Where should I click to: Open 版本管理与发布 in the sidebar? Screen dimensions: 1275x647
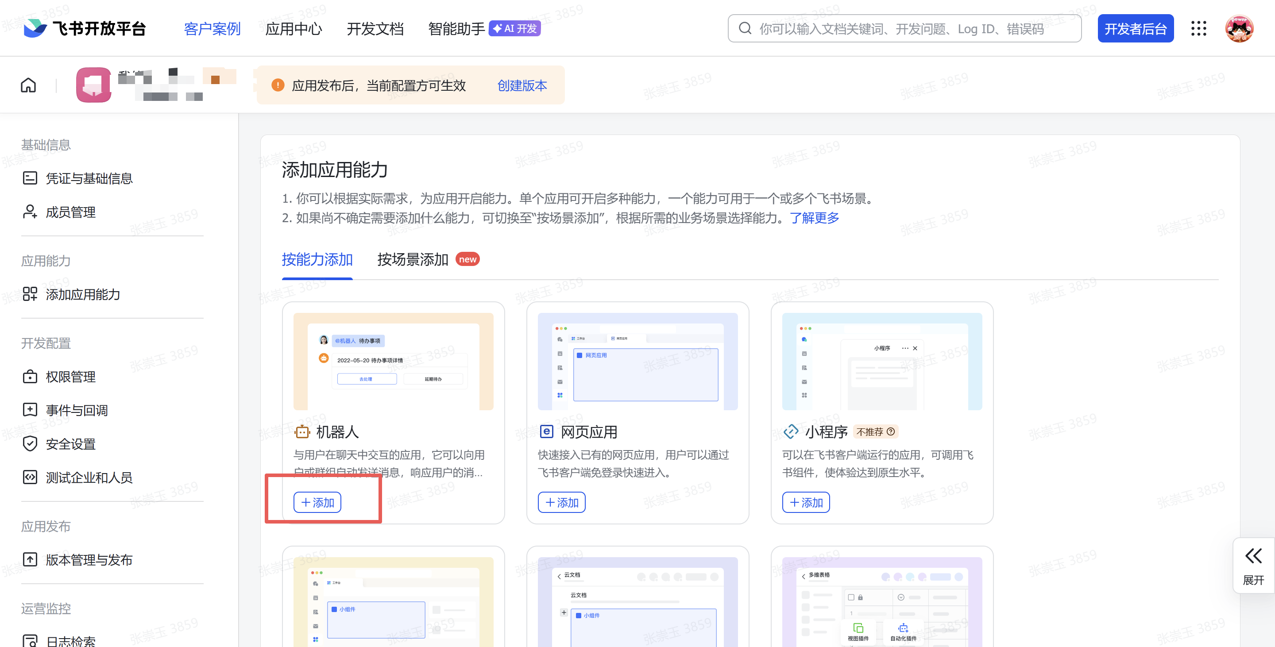tap(89, 559)
